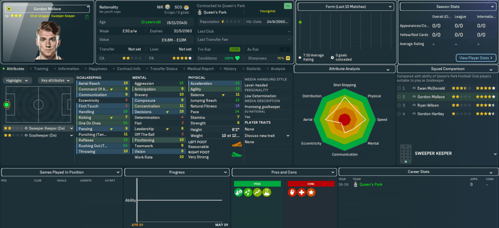Viewport: 499px width, 228px height.
Task: Select radio button beside Gordon Hartley
Action: coord(399,114)
